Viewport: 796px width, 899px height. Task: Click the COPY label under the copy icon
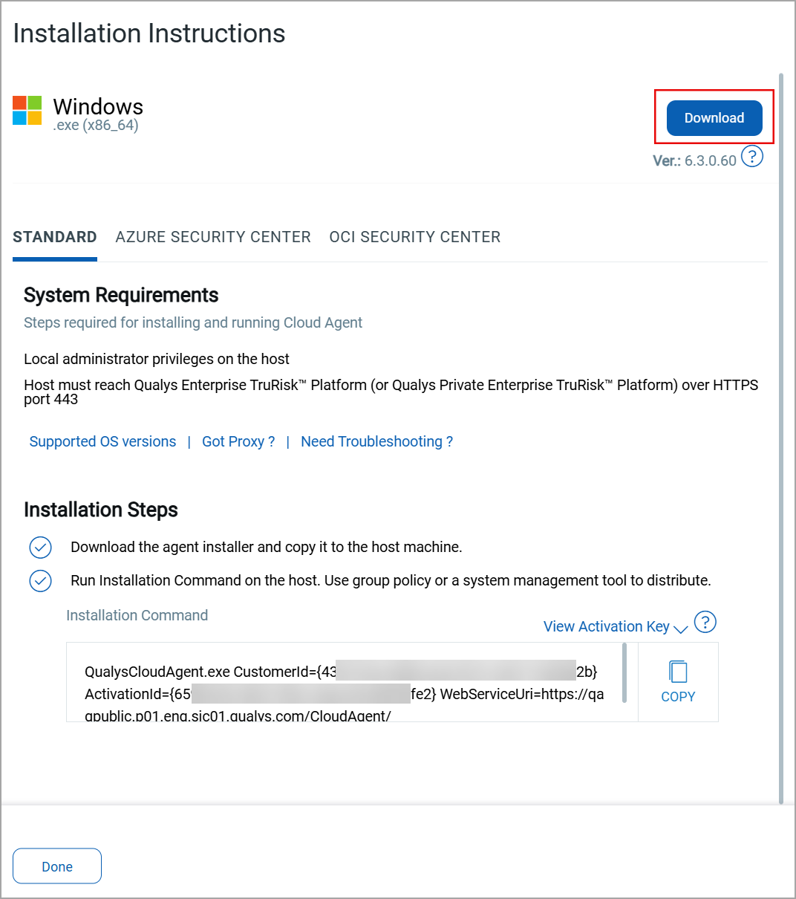[x=678, y=697]
